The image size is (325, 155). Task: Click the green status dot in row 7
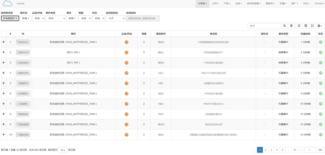coord(321,104)
